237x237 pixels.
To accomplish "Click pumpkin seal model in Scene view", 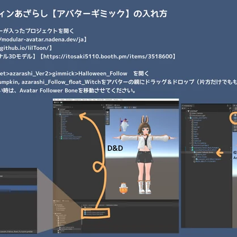I will tap(124, 188).
